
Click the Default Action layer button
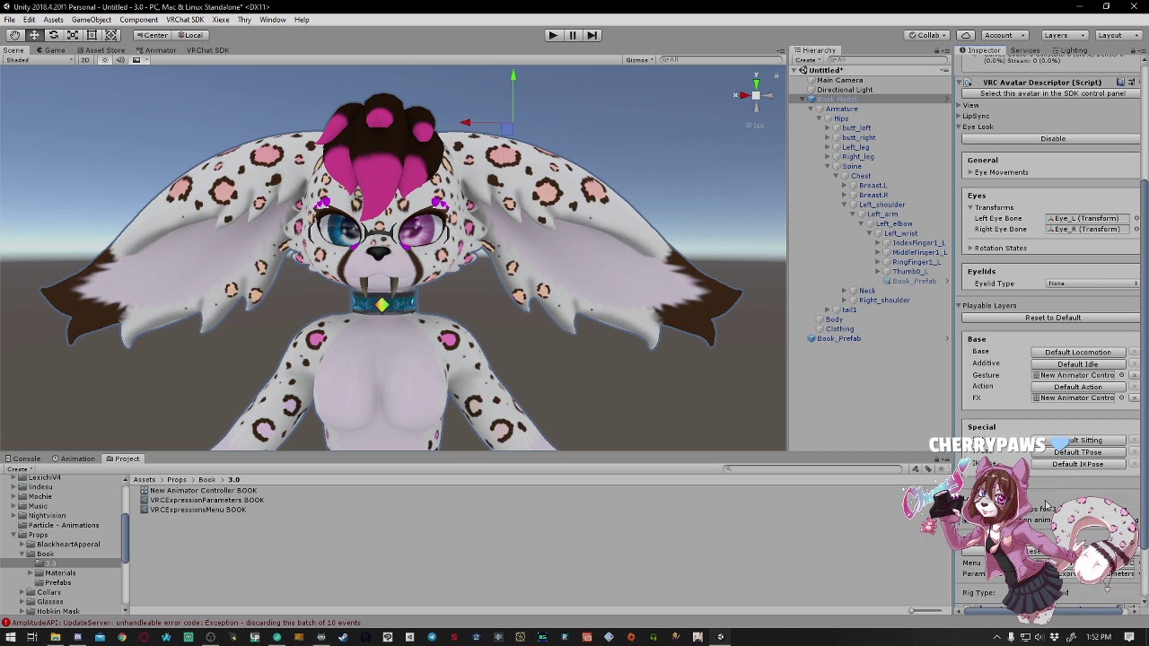(1077, 387)
